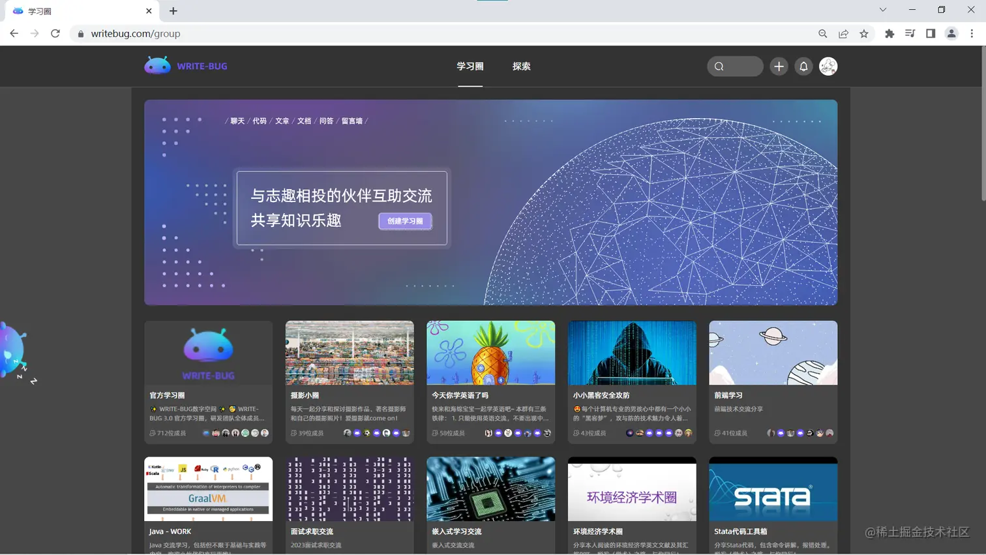Open the browser extensions puzzle icon
986x555 pixels.
point(889,33)
